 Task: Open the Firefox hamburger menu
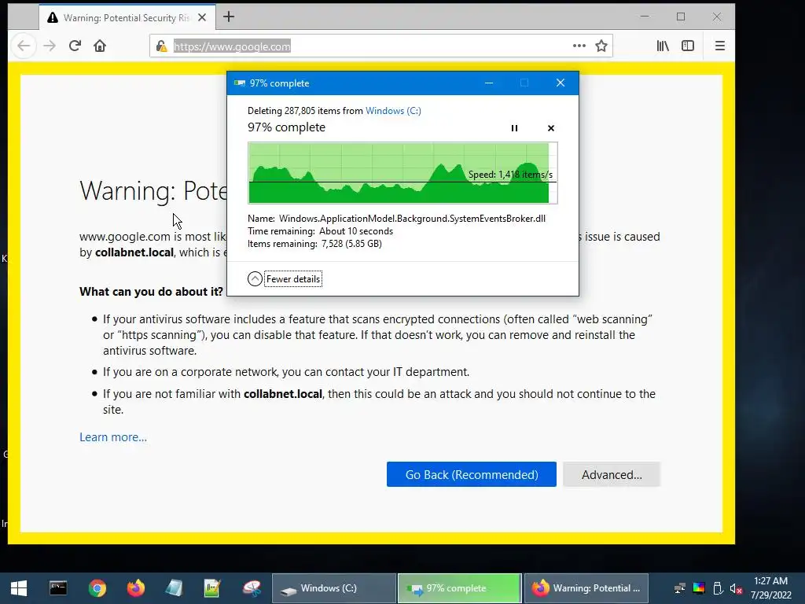click(720, 46)
